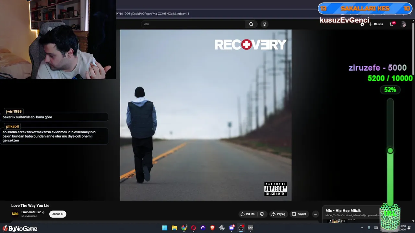Open OBS Studio from the taskbar
Viewport: 415px width, 233px height.
tap(241, 228)
